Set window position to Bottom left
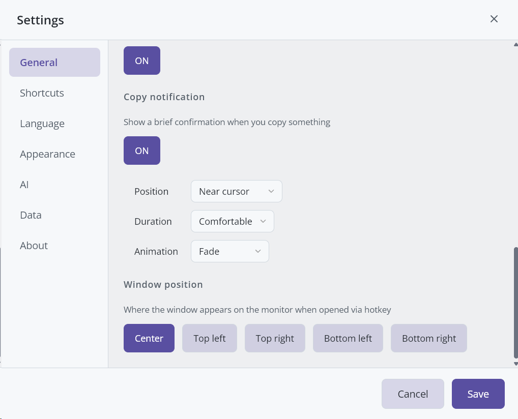This screenshot has width=518, height=419. pyautogui.click(x=348, y=338)
